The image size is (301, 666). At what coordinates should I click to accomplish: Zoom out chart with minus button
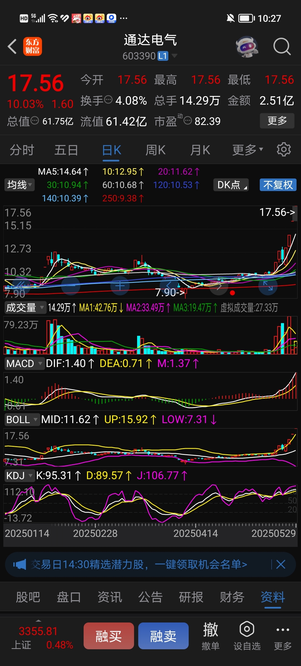[71, 285]
